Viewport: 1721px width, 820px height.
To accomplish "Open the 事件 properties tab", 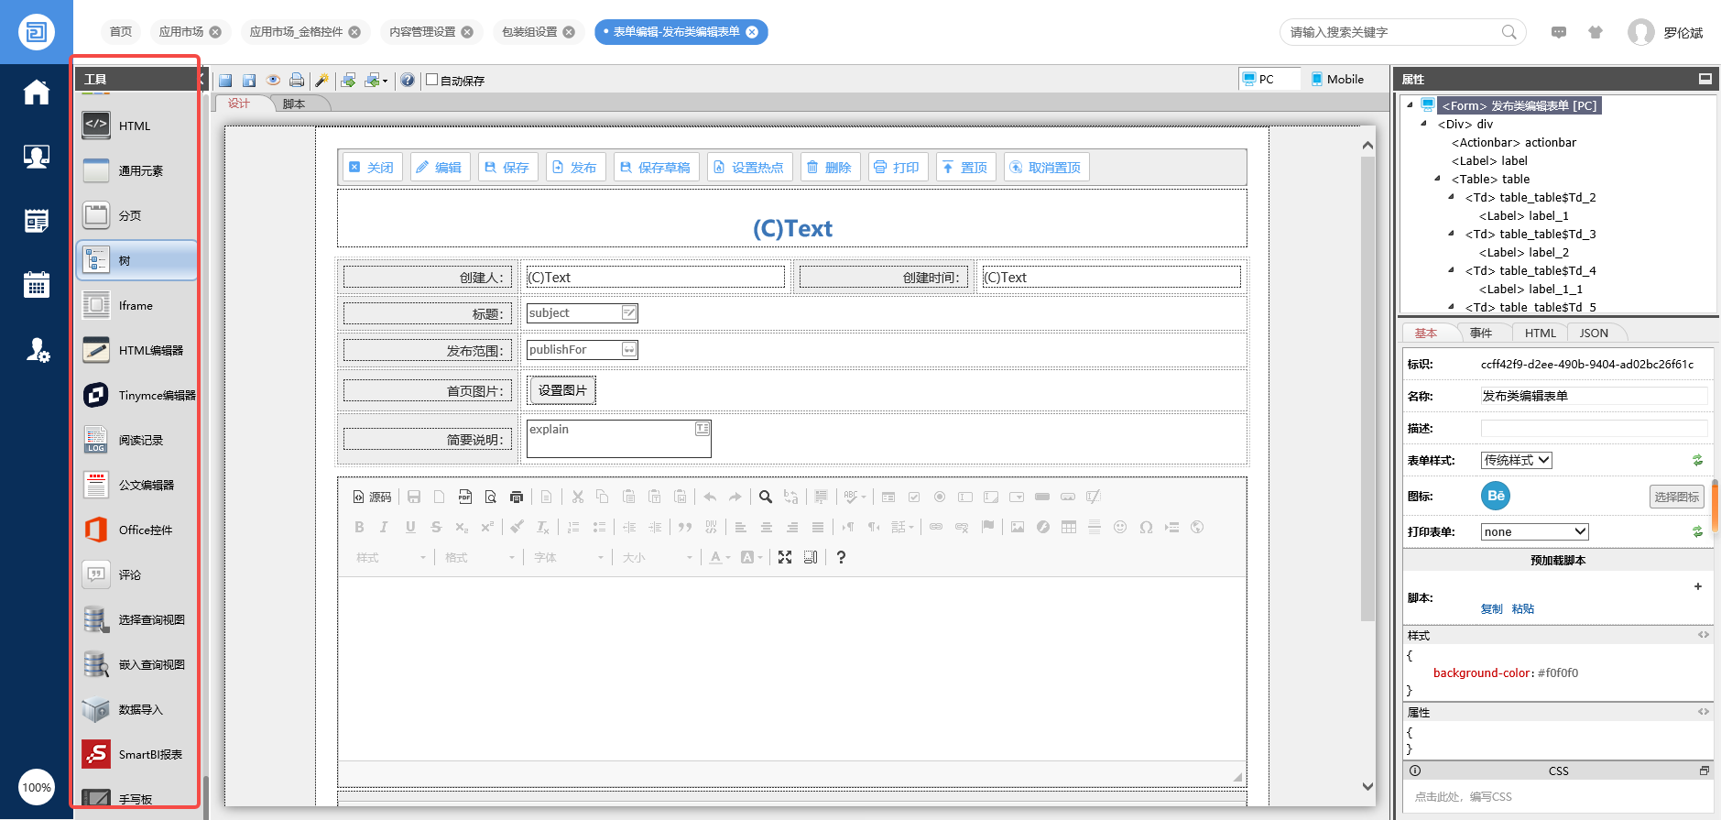I will pos(1481,333).
